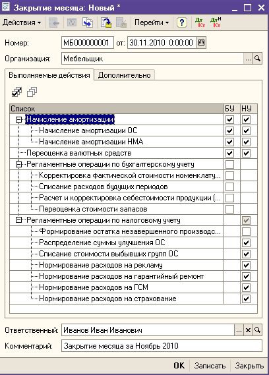The image size is (269, 375).
Task: Collapse Регламентные операции по бухгалтерскому учету group
Action: point(18,165)
